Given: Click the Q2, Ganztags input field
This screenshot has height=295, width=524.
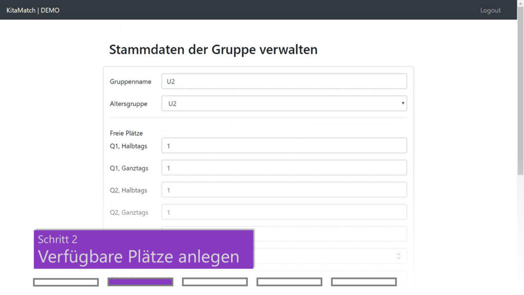Looking at the screenshot, I should tap(284, 212).
